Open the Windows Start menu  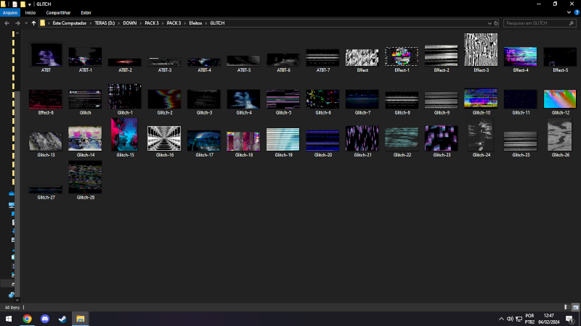[9, 319]
